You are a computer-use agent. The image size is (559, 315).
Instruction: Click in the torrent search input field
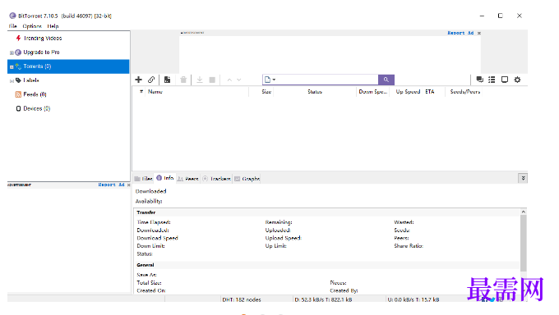[x=327, y=80]
